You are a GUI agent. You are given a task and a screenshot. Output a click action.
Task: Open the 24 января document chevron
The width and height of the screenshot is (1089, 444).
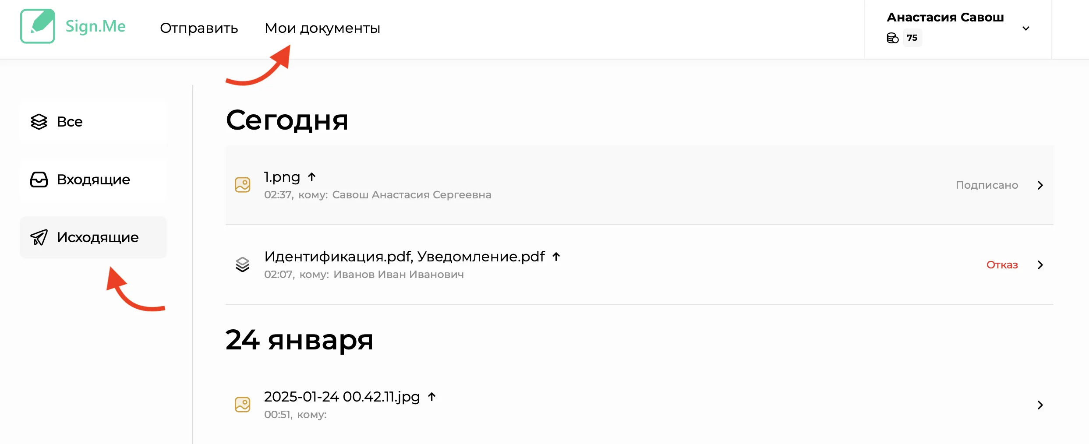coord(1040,405)
